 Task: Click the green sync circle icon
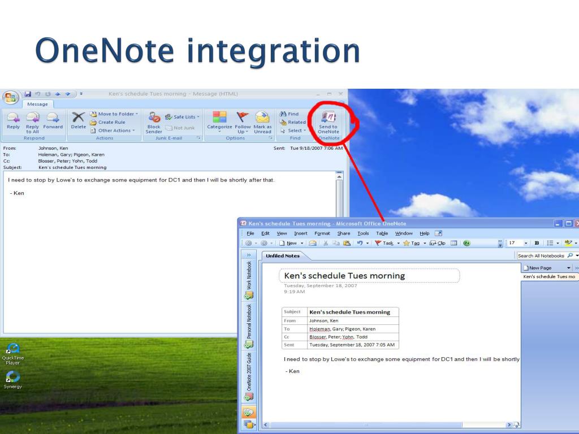pyautogui.click(x=466, y=243)
